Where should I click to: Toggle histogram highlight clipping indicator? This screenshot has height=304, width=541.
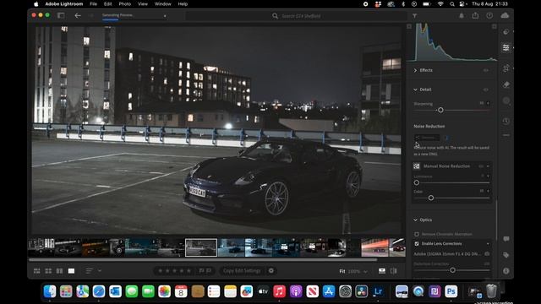click(494, 26)
